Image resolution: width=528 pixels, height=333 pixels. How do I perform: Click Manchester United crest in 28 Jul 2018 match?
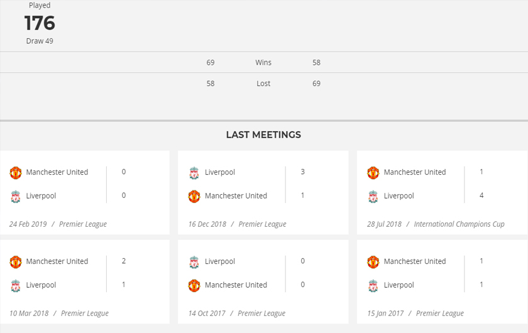coord(373,173)
